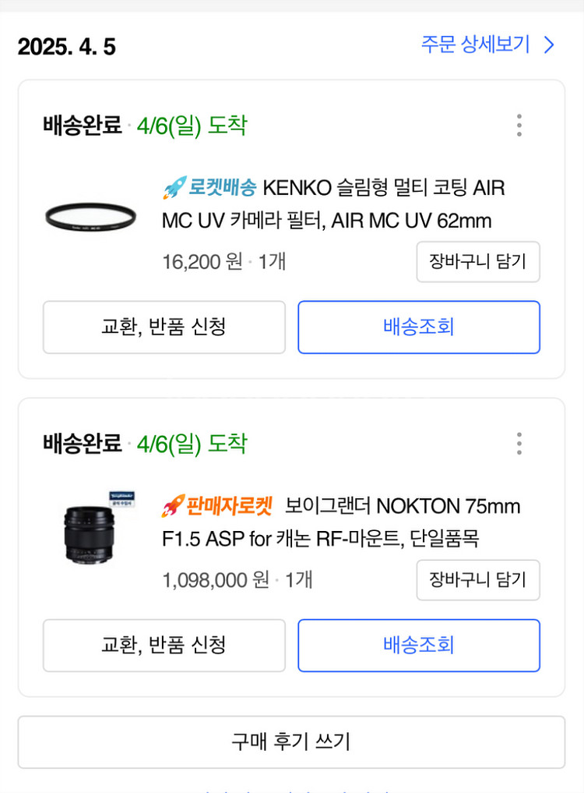The height and width of the screenshot is (793, 584).
Task: Request exchange or return for the KENKO filter
Action: [164, 327]
